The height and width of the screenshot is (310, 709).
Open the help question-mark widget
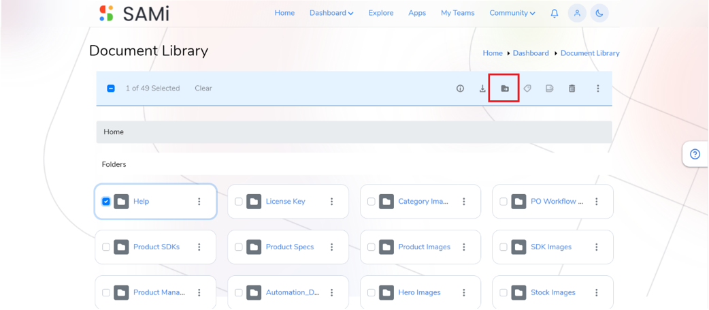(x=695, y=155)
